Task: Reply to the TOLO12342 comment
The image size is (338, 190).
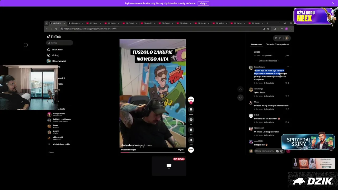Action: pyautogui.click(x=269, y=135)
